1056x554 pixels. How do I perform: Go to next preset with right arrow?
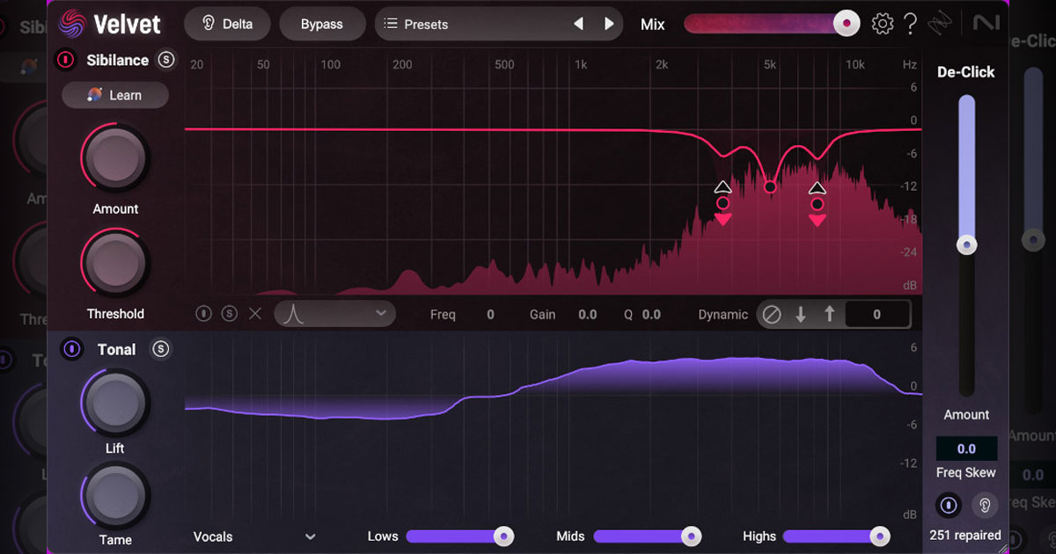(x=609, y=24)
